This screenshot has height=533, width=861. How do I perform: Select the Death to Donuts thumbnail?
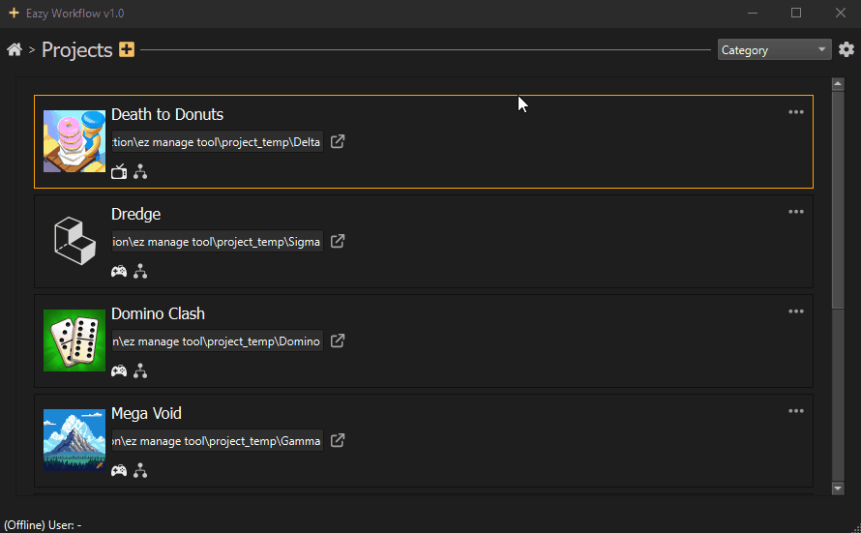click(x=74, y=141)
